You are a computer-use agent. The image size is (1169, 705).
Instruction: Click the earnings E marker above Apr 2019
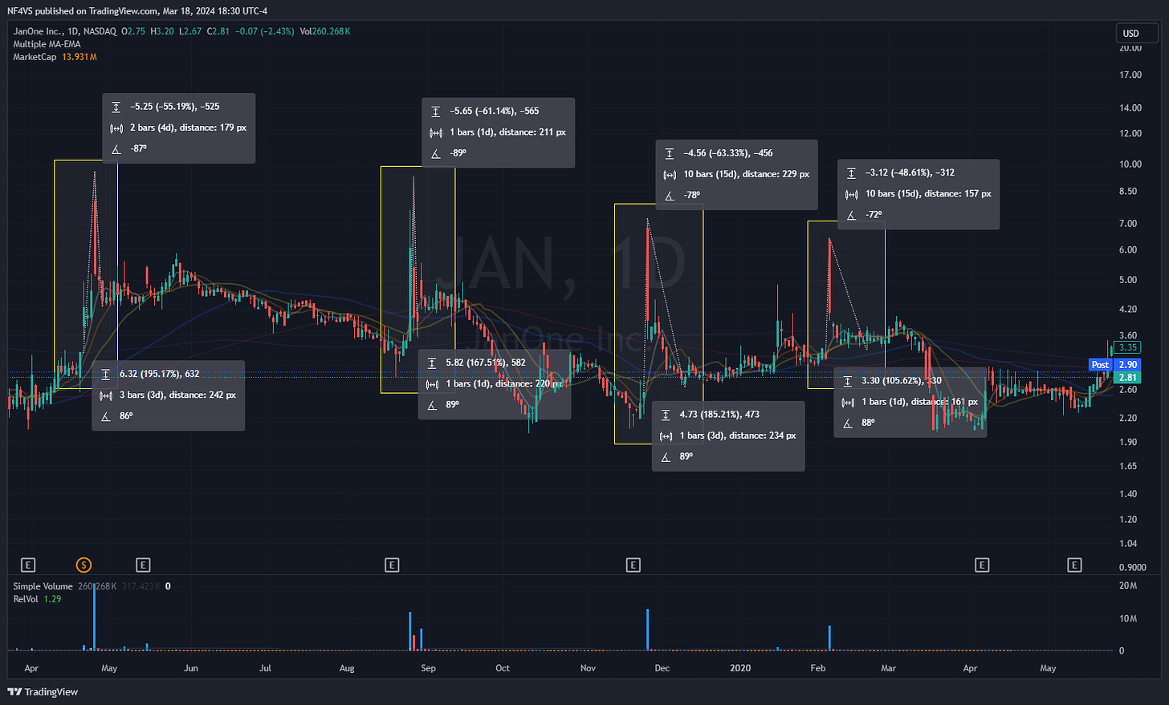tap(28, 565)
